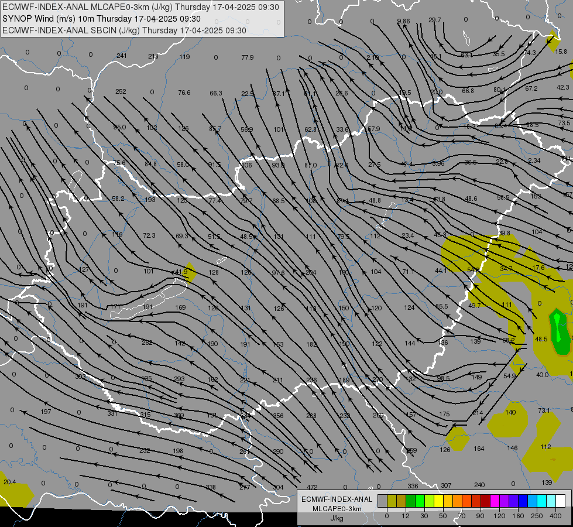Image resolution: width=573 pixels, height=527 pixels.
Task: Click legend title ECMWF-INDEX-ANAL
Action: [x=337, y=499]
